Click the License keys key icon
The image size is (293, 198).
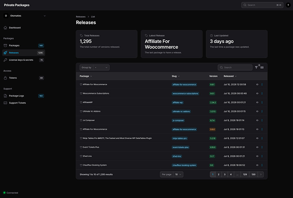5,60
